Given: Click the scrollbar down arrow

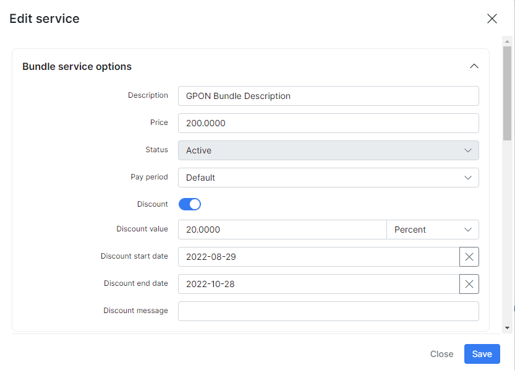Looking at the screenshot, I should tap(507, 327).
